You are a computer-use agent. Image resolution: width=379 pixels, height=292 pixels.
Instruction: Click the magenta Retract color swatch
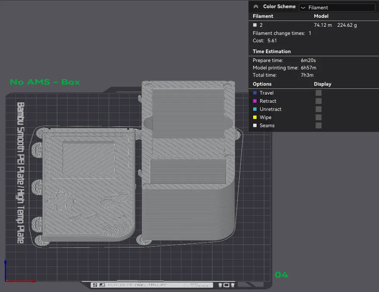point(255,101)
